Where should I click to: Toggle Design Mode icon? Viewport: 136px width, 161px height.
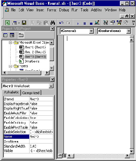tap(97, 23)
